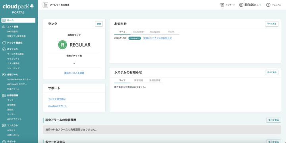The image size is (286, 143).
Task: Click 現在お知らせ情報はありません message
Action: click(130, 87)
